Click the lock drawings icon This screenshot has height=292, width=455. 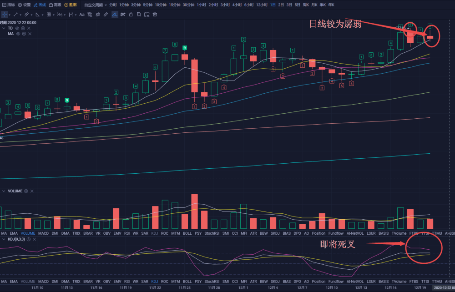(x=131, y=15)
